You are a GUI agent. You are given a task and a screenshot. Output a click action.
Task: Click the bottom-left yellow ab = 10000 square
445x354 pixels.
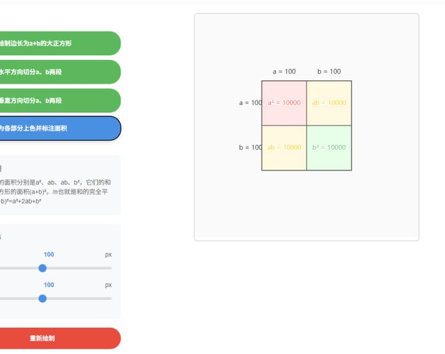(x=284, y=147)
